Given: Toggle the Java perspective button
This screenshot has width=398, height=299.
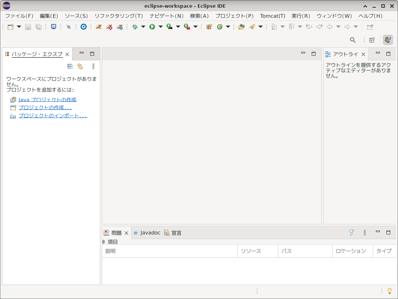Looking at the screenshot, I should [x=388, y=40].
